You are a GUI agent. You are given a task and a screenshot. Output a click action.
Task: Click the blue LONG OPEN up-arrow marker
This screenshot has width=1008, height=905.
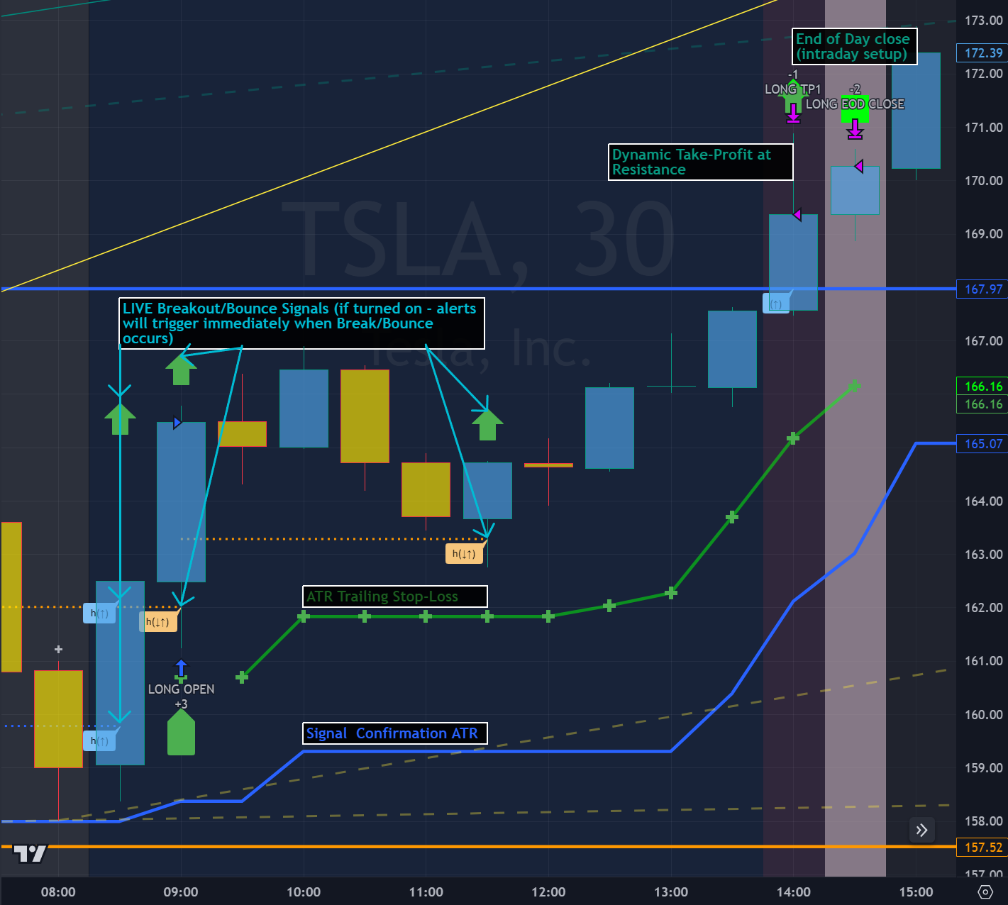click(x=181, y=669)
